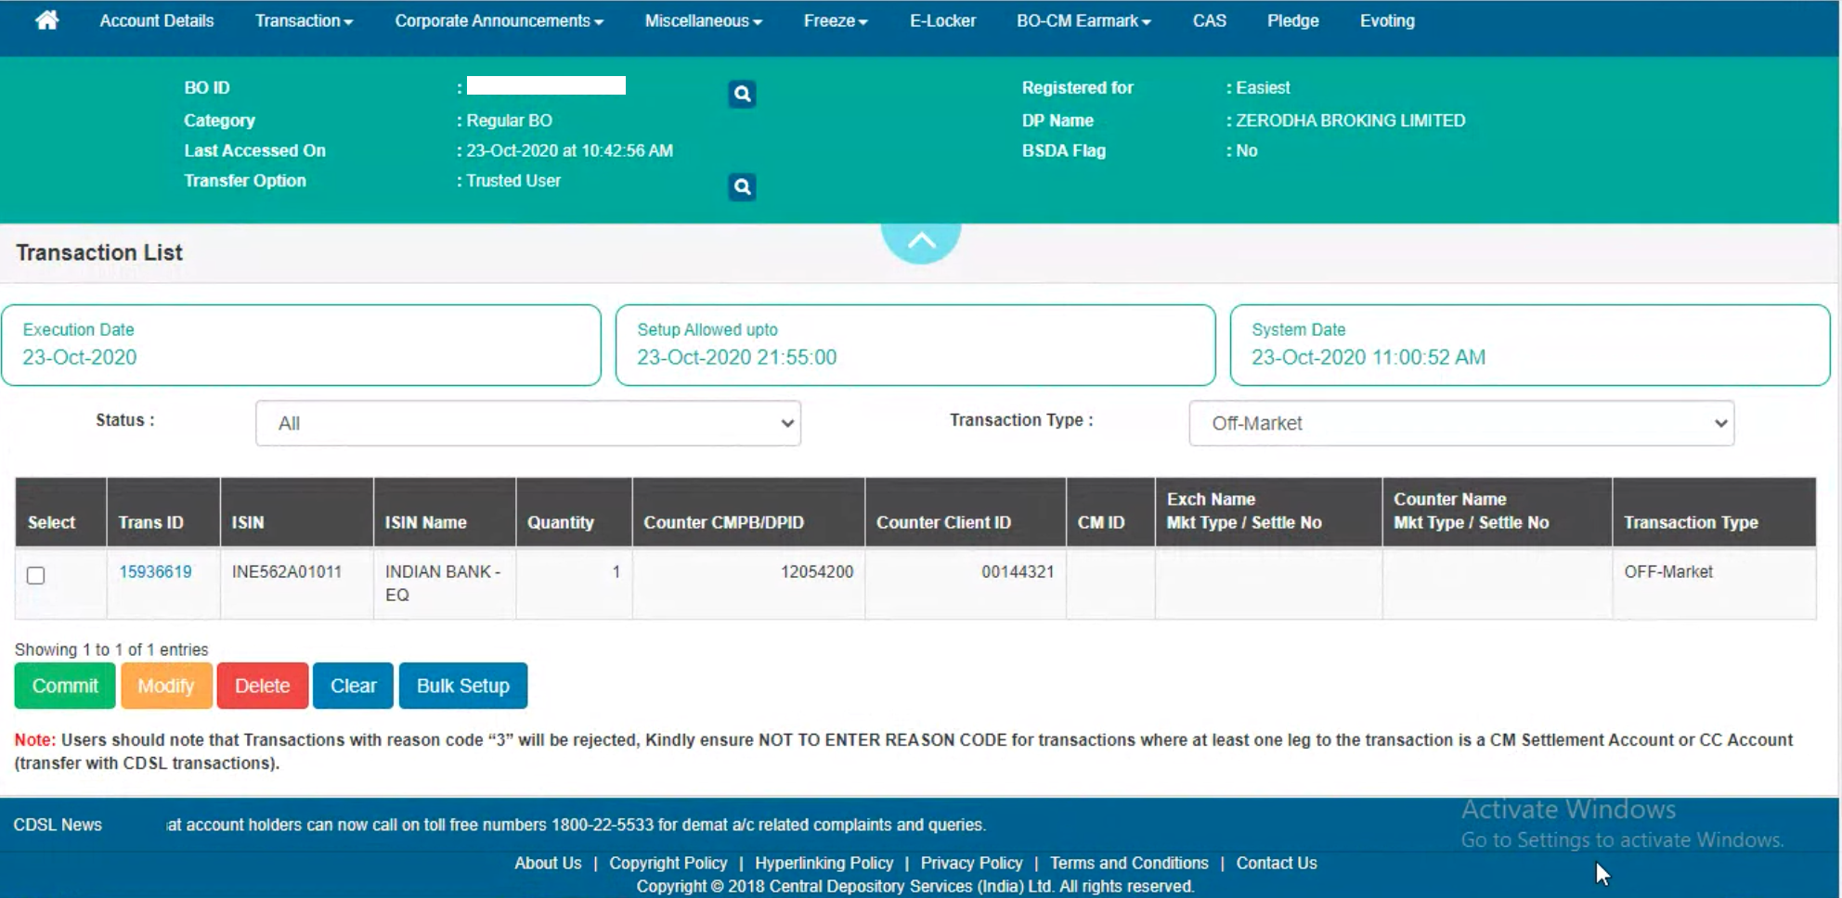Image resolution: width=1842 pixels, height=898 pixels.
Task: Click the Commit button
Action: [64, 686]
